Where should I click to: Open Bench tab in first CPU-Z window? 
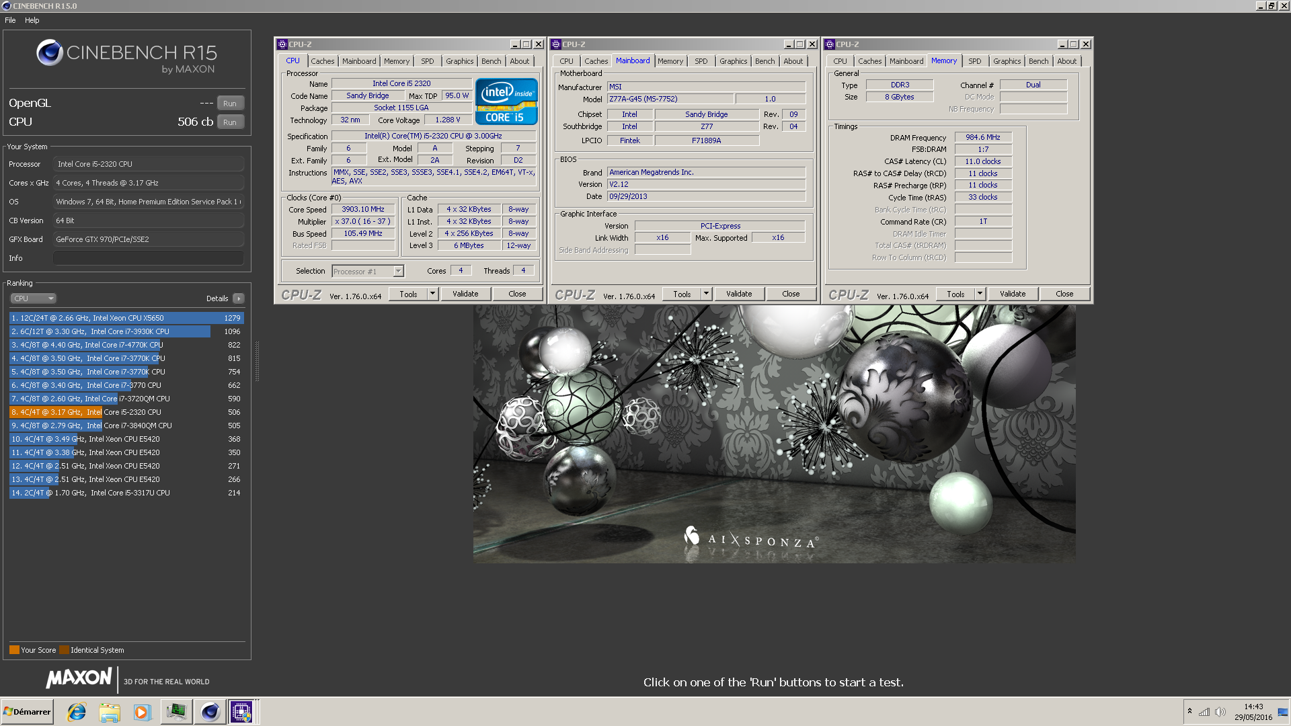[491, 61]
